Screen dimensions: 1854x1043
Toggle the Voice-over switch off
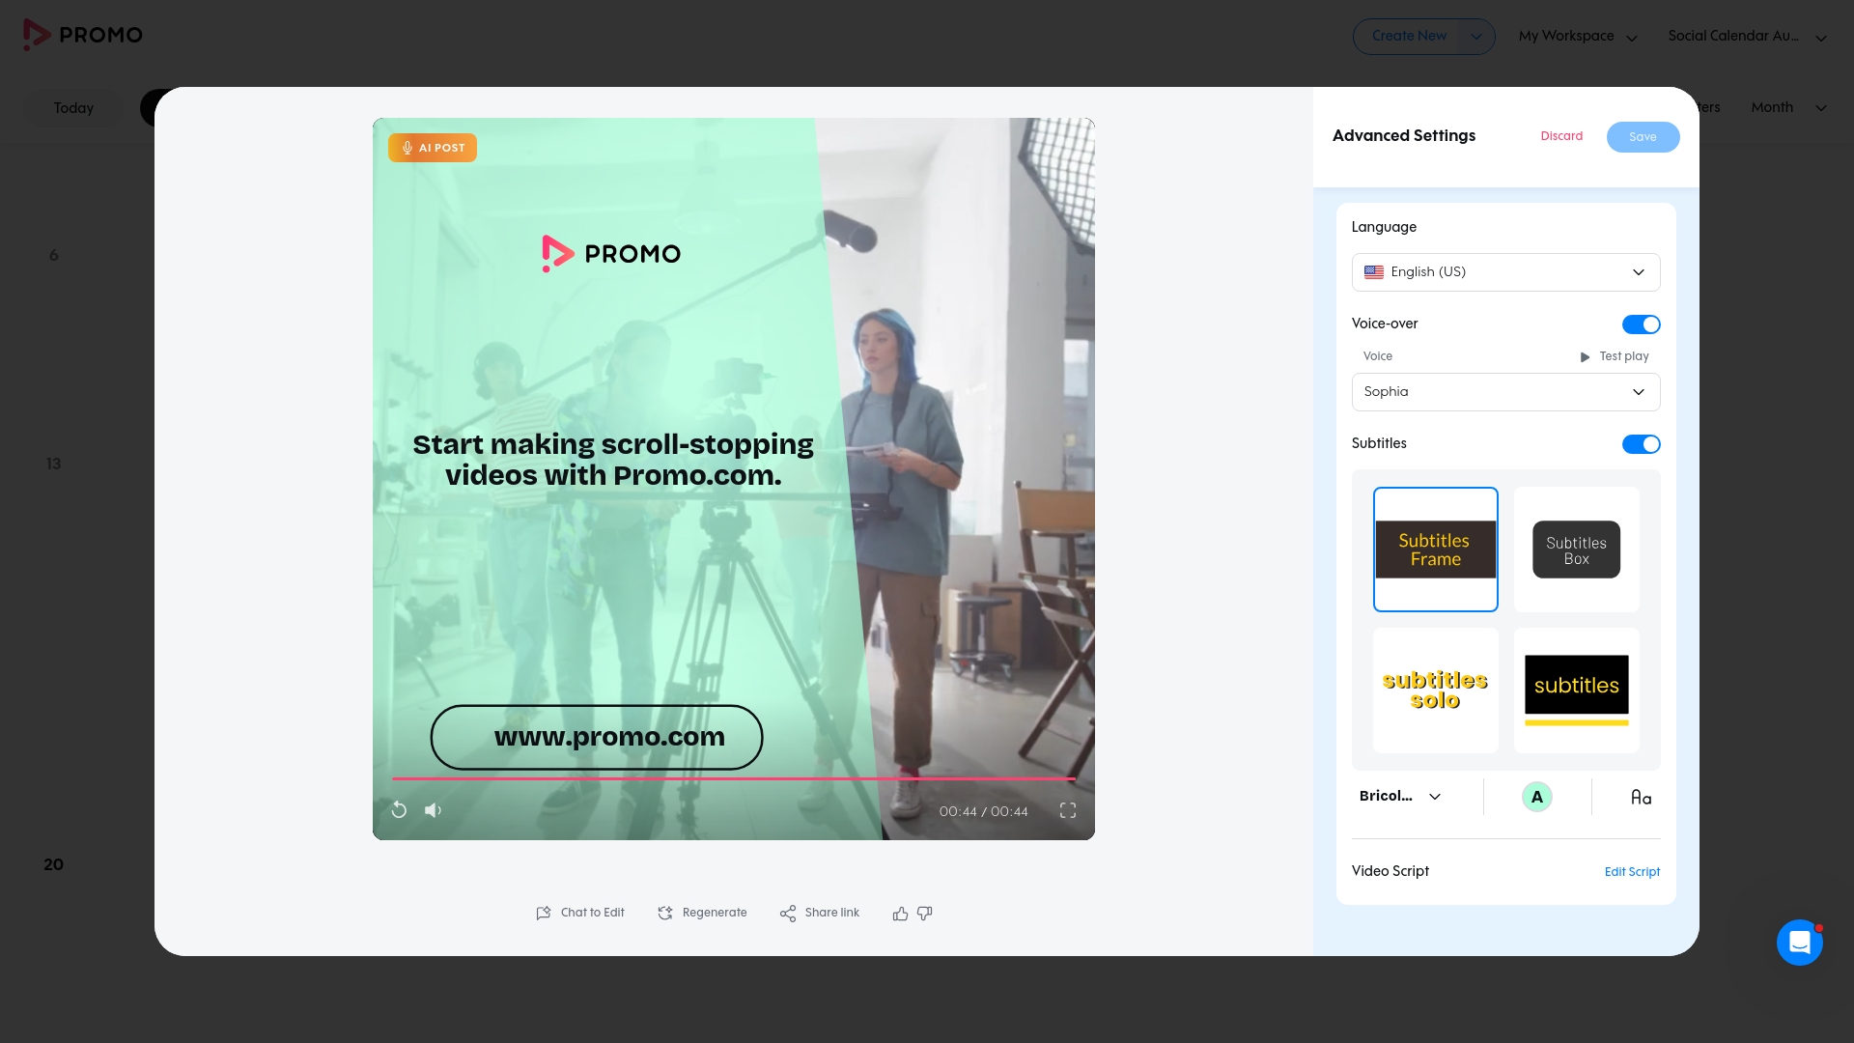pyautogui.click(x=1641, y=324)
